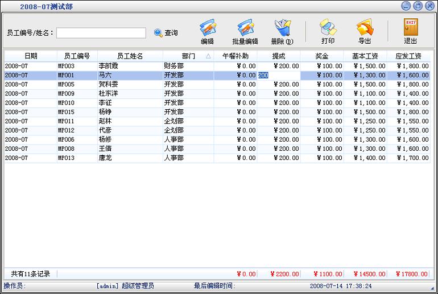Click the 员工编号 column header
Viewport: 438px width, 294px height.
tap(77, 56)
